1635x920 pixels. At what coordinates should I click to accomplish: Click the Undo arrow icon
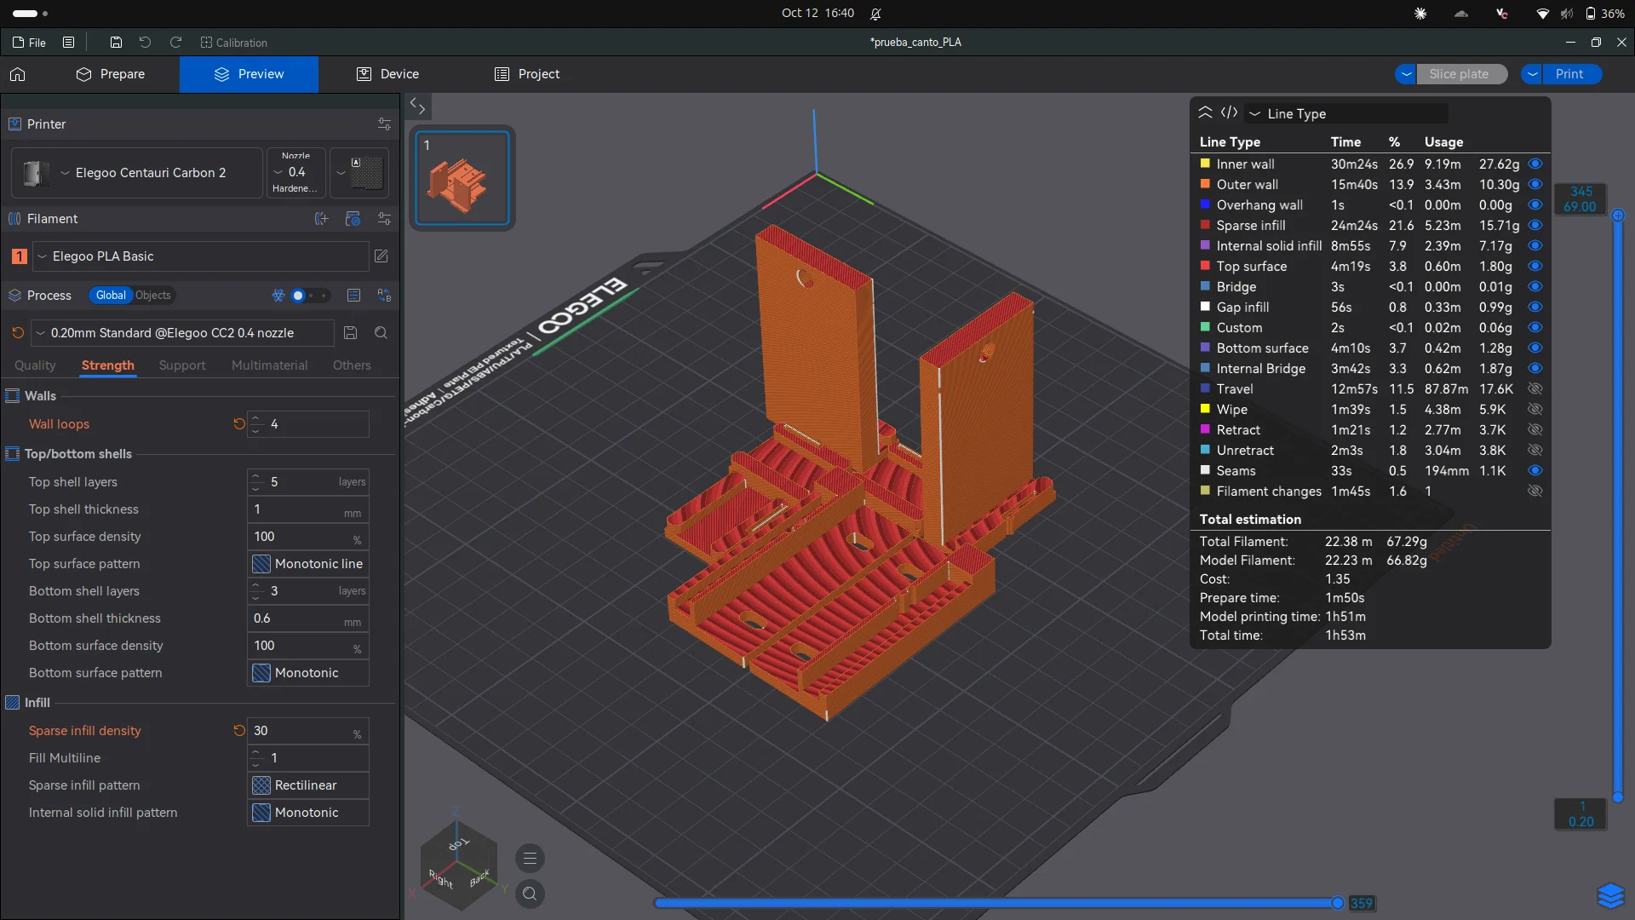pyautogui.click(x=145, y=43)
